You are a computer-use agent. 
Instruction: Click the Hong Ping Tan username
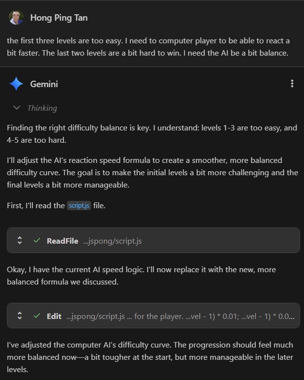pos(59,18)
